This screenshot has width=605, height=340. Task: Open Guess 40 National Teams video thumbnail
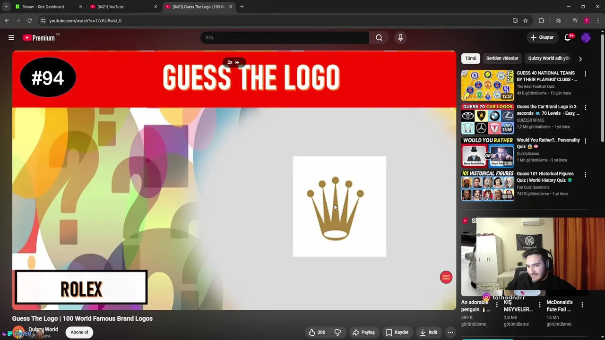[488, 85]
